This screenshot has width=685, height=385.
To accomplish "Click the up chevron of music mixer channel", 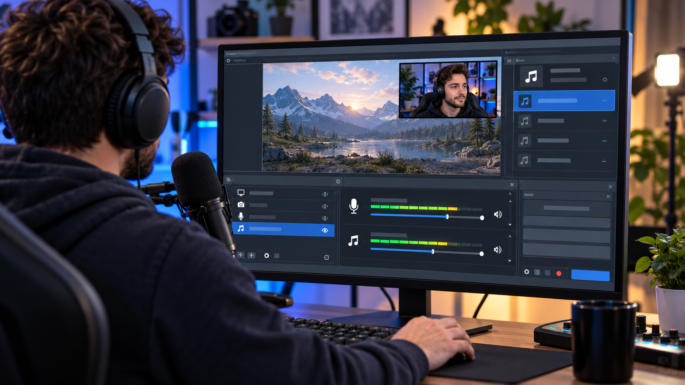I will tap(510, 236).
